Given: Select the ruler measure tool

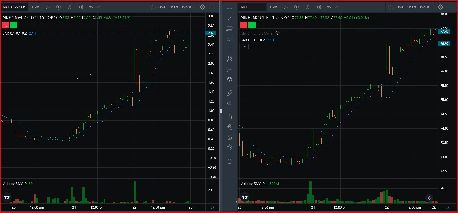Looking at the screenshot, I should 230,93.
